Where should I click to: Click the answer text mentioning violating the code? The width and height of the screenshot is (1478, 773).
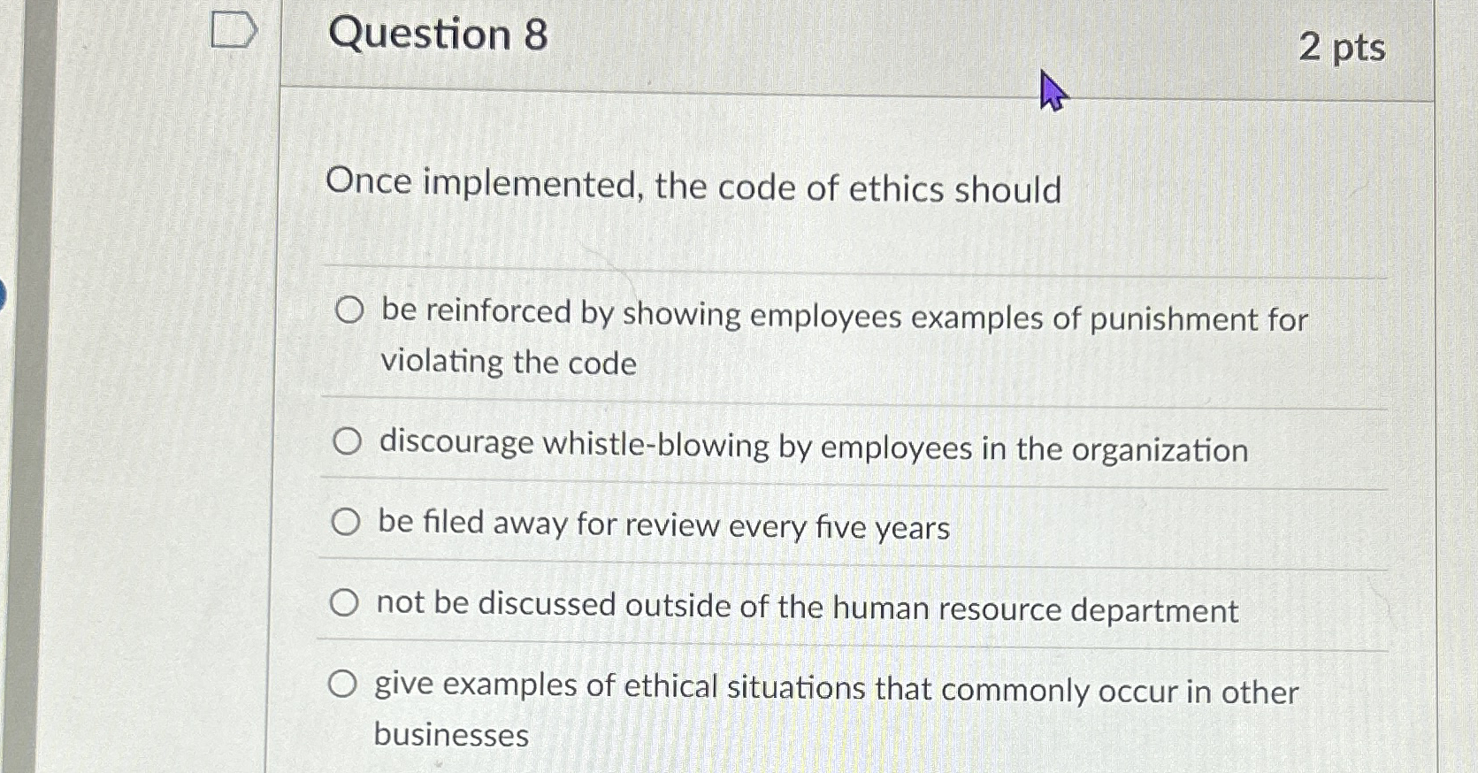click(x=507, y=363)
